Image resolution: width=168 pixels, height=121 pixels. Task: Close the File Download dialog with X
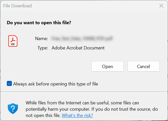tap(161, 6)
